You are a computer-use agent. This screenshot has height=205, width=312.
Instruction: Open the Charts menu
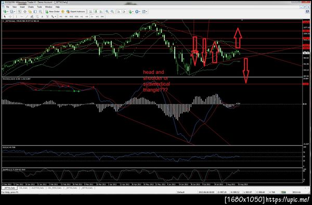click(31, 7)
